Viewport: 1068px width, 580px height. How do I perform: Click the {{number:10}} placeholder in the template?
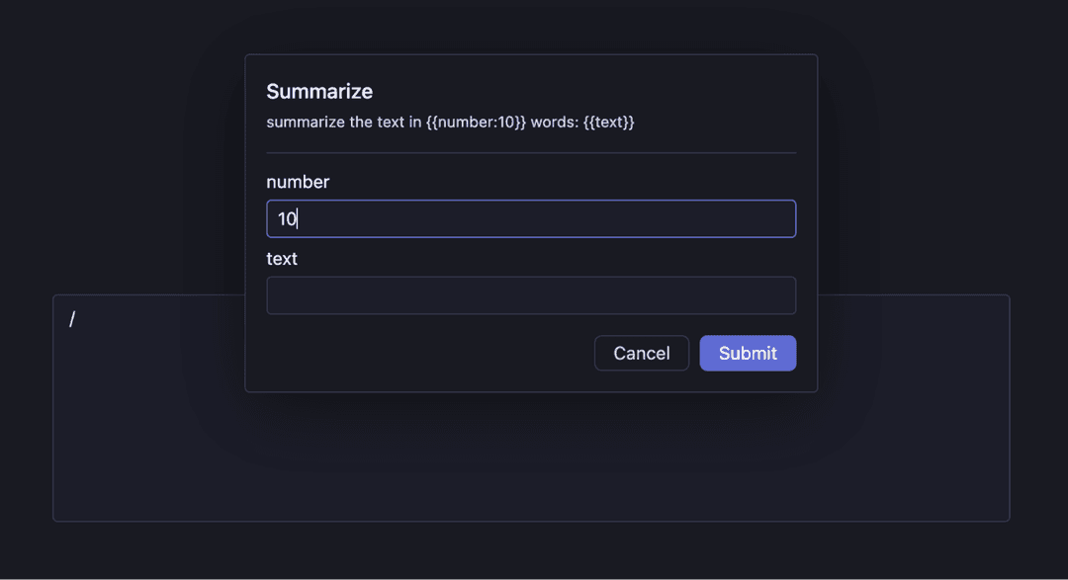[x=476, y=122]
